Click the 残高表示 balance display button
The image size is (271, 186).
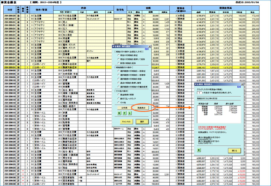tap(141, 108)
